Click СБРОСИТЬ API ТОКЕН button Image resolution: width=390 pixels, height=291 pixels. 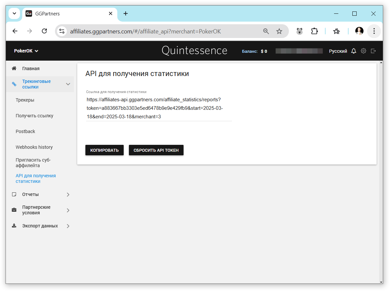click(x=156, y=150)
